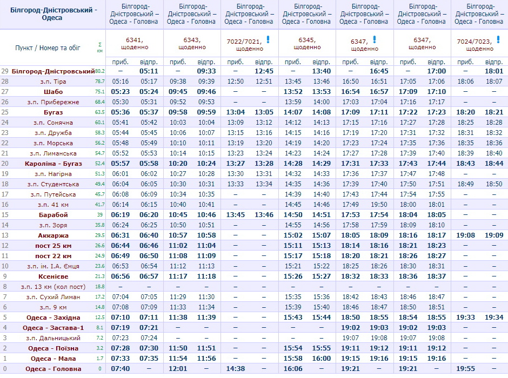Open train 7022/7021 details
Screen dimensions: 508x378
tap(244, 42)
